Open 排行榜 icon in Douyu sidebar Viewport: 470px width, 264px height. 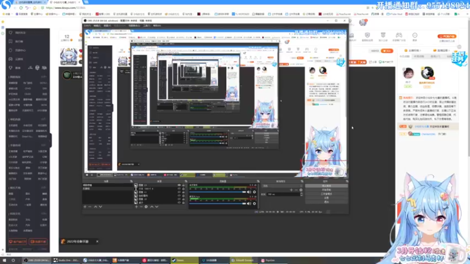coord(11,41)
